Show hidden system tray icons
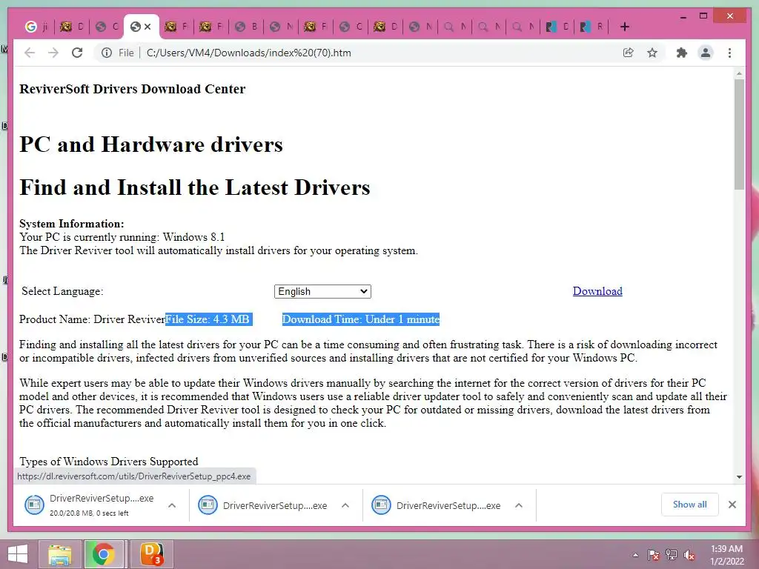The height and width of the screenshot is (569, 759). point(635,555)
